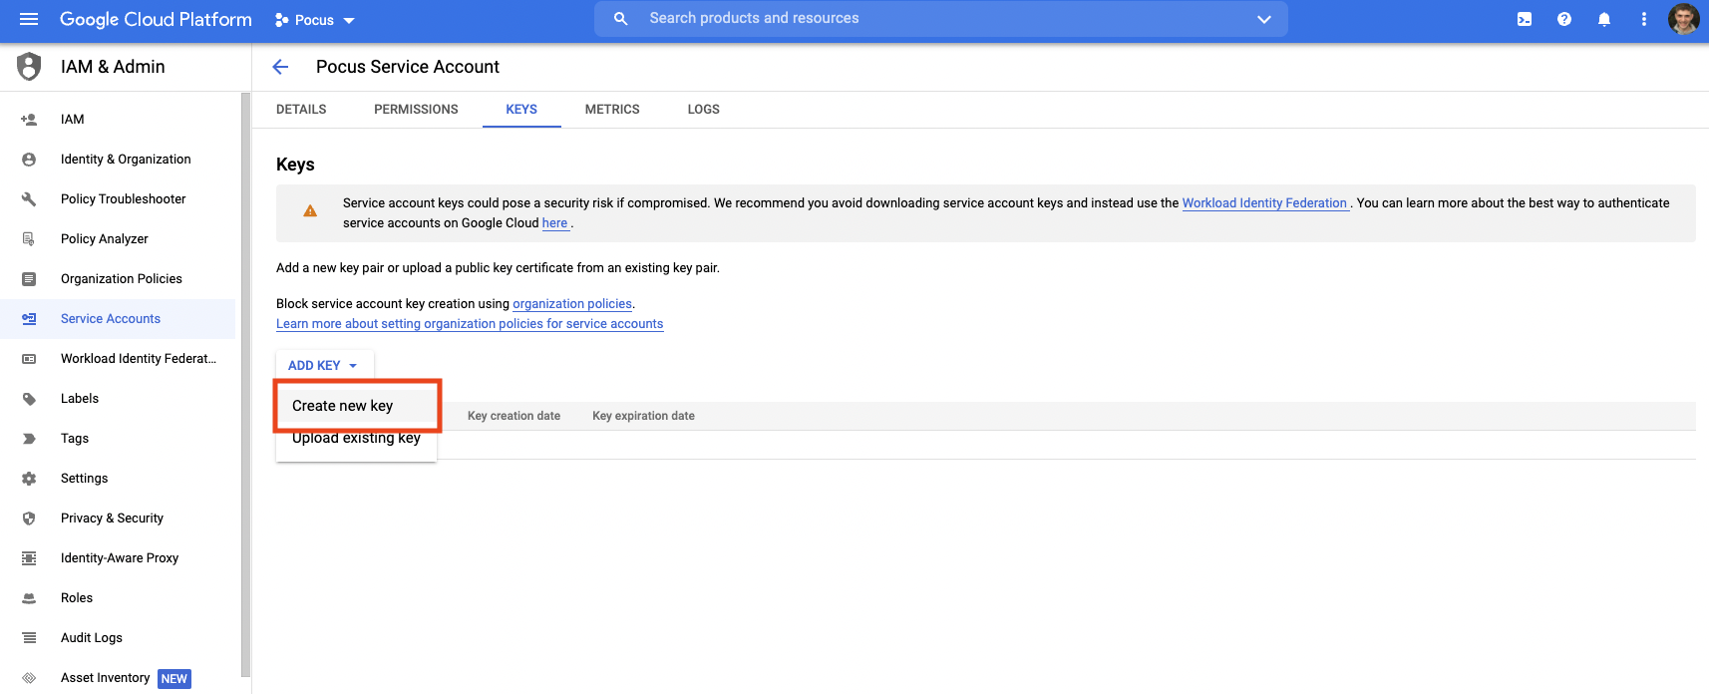Open the ADD KEY dropdown button
1709x694 pixels.
(324, 366)
